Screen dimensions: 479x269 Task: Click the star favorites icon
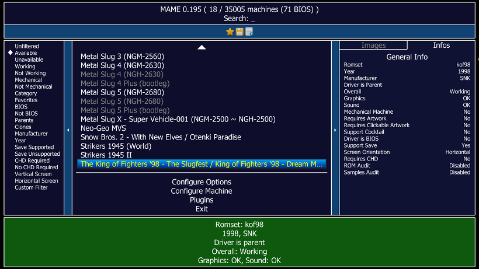point(230,32)
